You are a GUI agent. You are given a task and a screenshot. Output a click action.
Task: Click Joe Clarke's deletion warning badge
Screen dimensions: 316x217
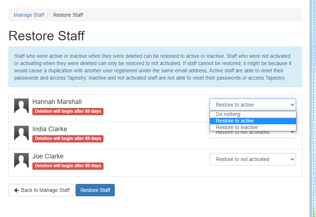(68, 166)
